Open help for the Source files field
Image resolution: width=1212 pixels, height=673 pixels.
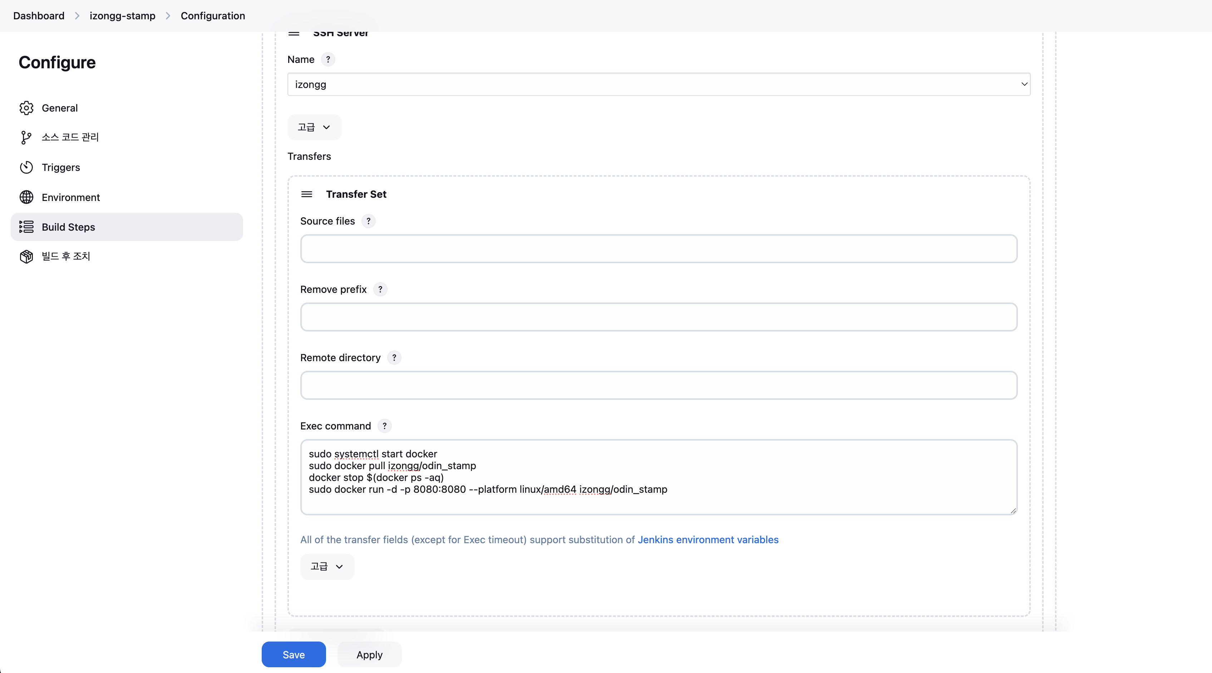point(368,221)
